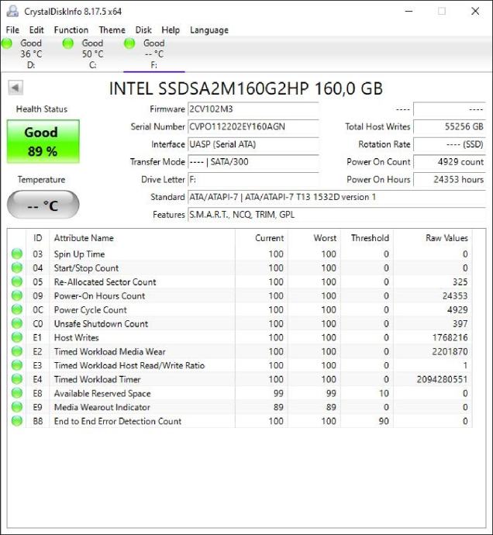The height and width of the screenshot is (535, 493).
Task: Open the Theme menu
Action: coord(112,30)
